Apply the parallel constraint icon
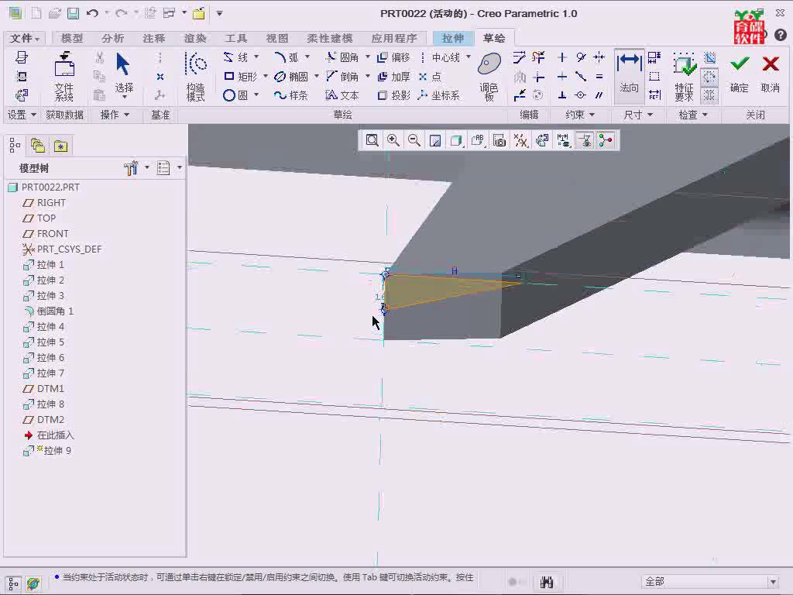793x595 pixels. coord(599,95)
